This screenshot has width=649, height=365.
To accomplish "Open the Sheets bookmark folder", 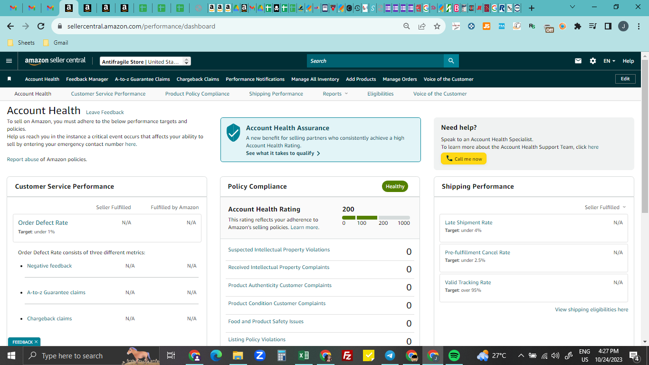I will tap(21, 43).
